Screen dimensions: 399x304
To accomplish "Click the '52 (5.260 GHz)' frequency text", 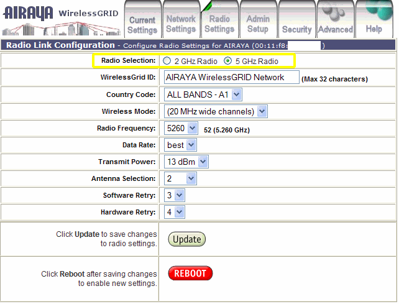I will [x=227, y=130].
